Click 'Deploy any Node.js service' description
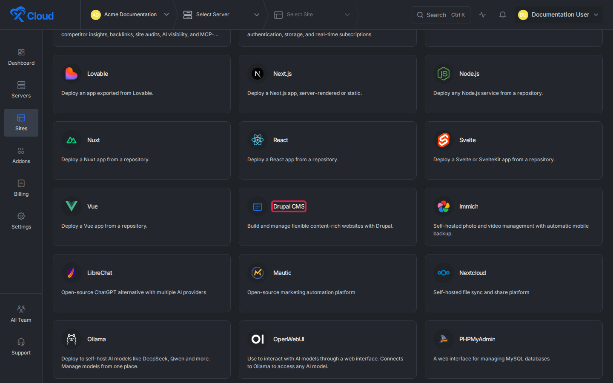 488,93
